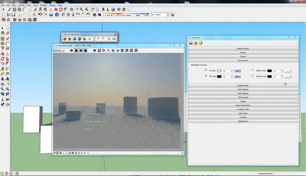306x176 pixels.
Task: Expand the Global Switches rollout
Action: click(243, 49)
